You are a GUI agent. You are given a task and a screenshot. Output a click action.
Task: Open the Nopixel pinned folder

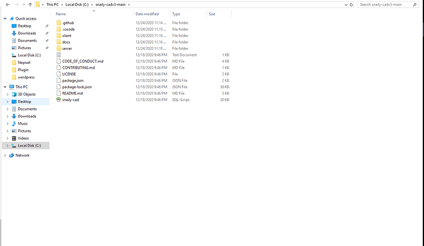click(x=24, y=63)
